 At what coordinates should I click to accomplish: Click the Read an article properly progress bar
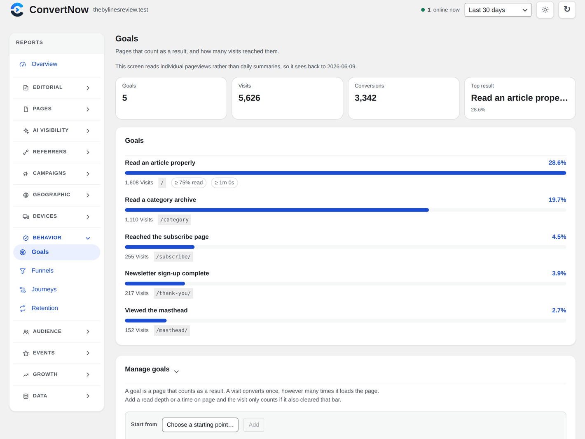coord(345,173)
